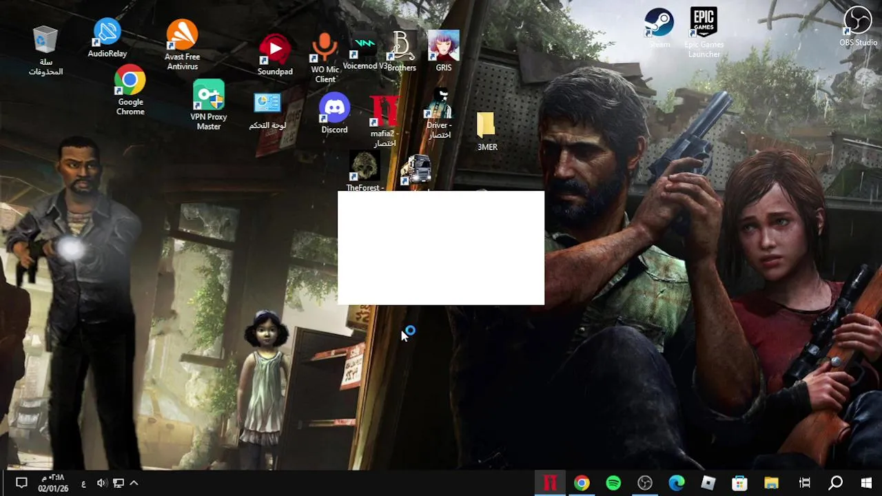Open Google Chrome desktop shortcut
Viewport: 882px width, 496px height.
tap(130, 91)
